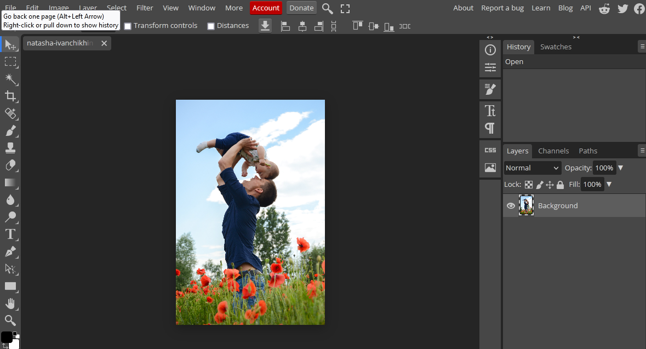Open the Opacity slider arrow
Viewport: 646px width, 349px height.
point(620,168)
